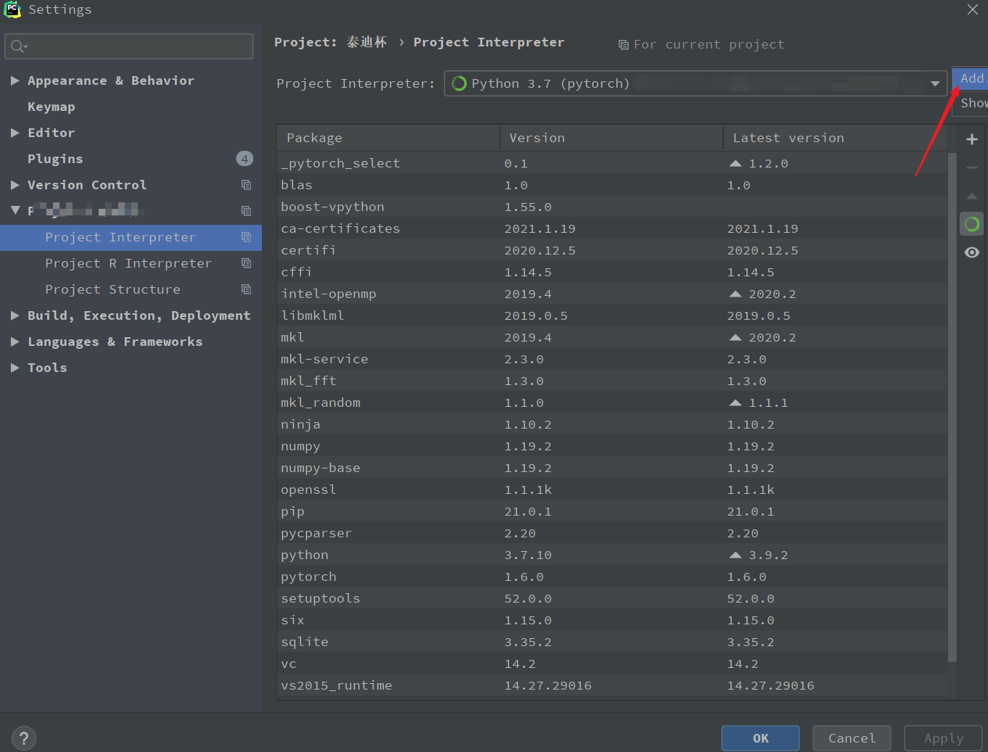
Task: Open the Project Interpreter dropdown arrow
Action: [x=935, y=83]
